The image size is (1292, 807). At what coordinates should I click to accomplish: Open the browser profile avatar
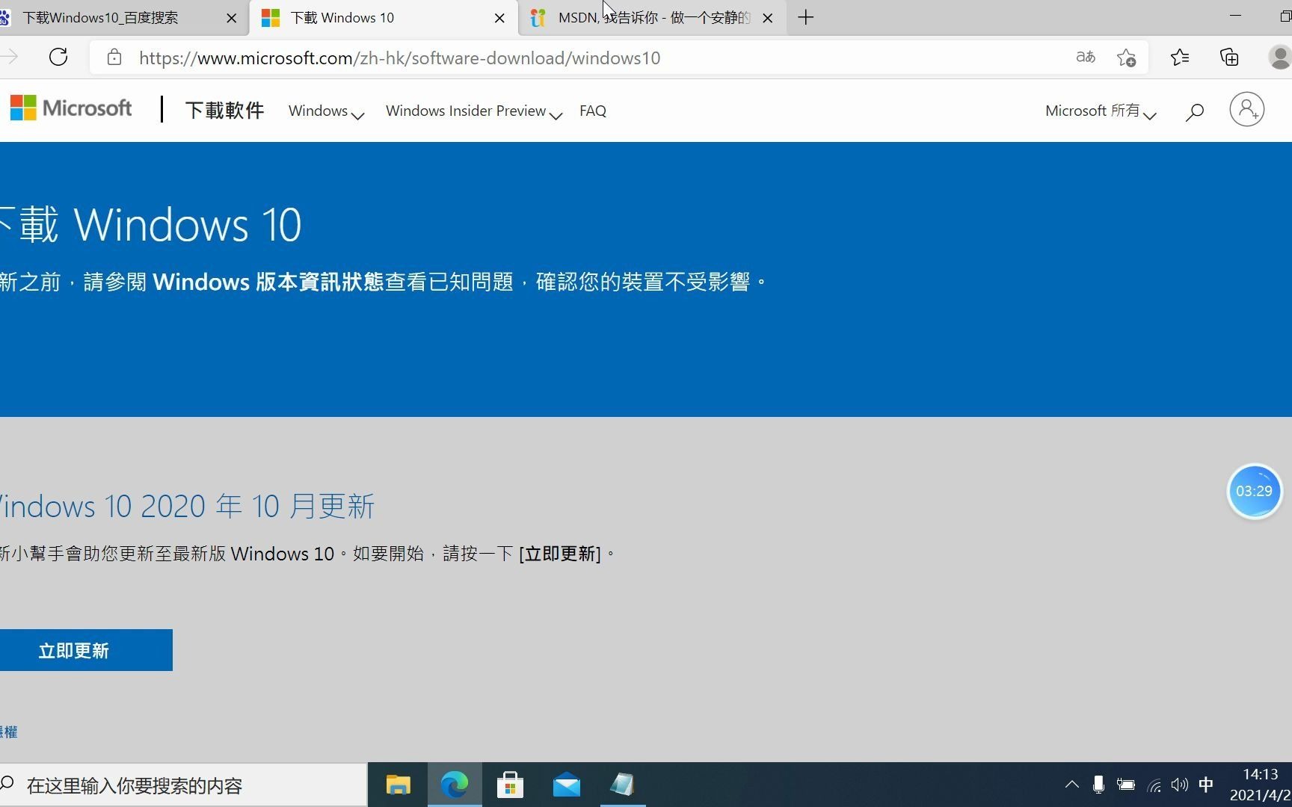click(1280, 58)
